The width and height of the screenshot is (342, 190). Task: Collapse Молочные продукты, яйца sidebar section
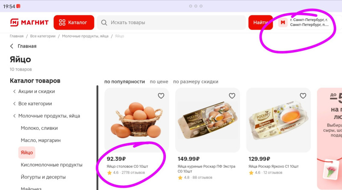point(14,116)
